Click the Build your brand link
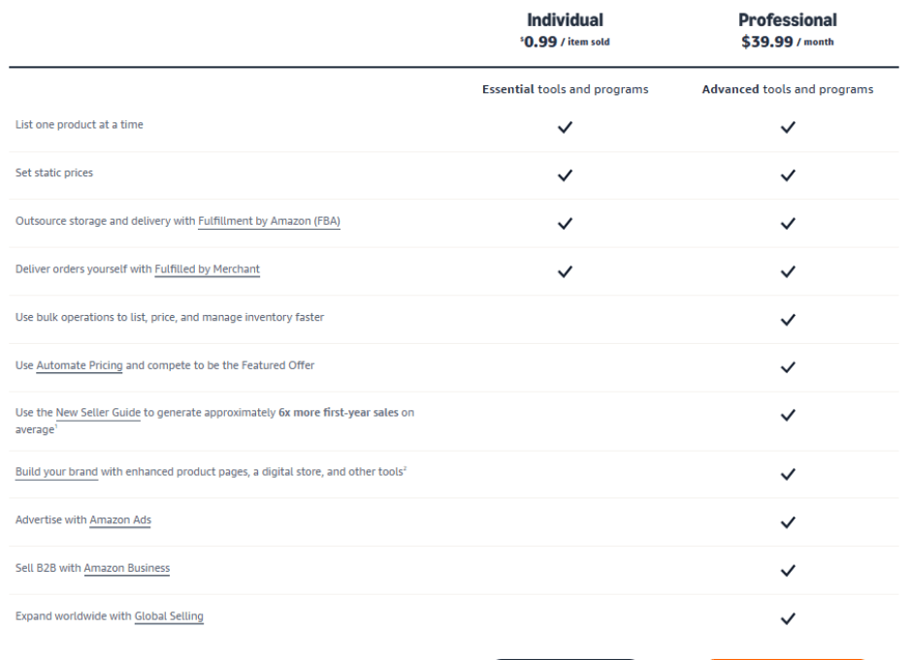Image resolution: width=908 pixels, height=660 pixels. [x=56, y=472]
